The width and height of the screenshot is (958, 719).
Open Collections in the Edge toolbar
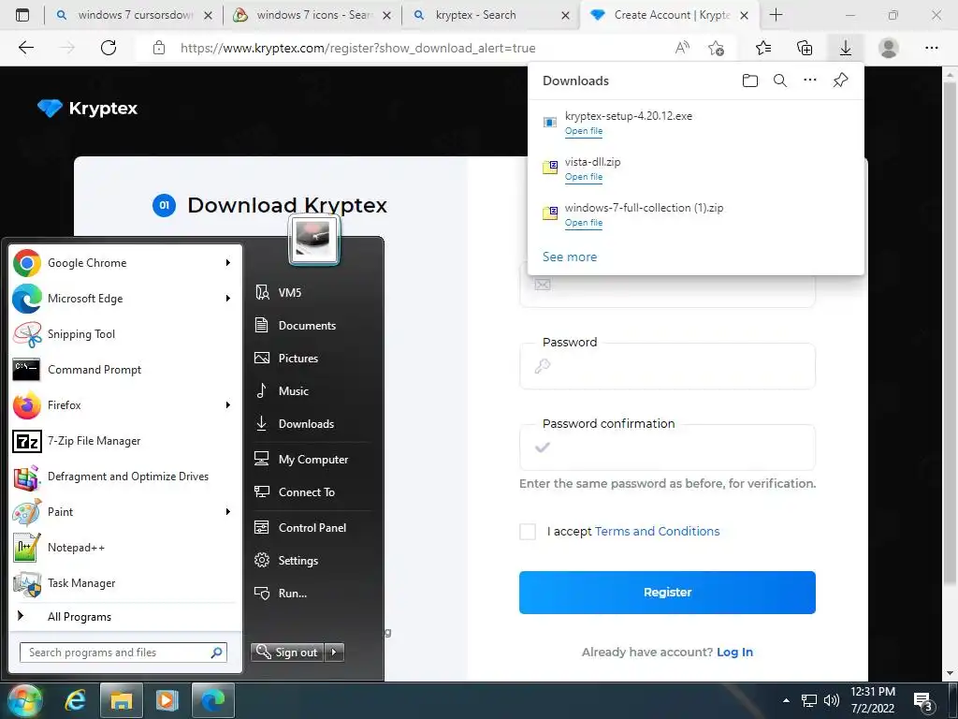[x=805, y=48]
